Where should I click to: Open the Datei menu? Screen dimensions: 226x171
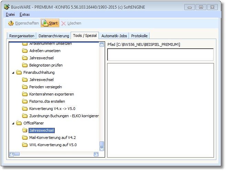pos(10,14)
